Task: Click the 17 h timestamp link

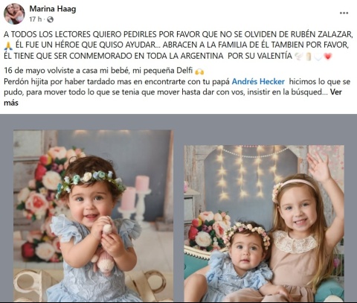Action: coord(36,19)
